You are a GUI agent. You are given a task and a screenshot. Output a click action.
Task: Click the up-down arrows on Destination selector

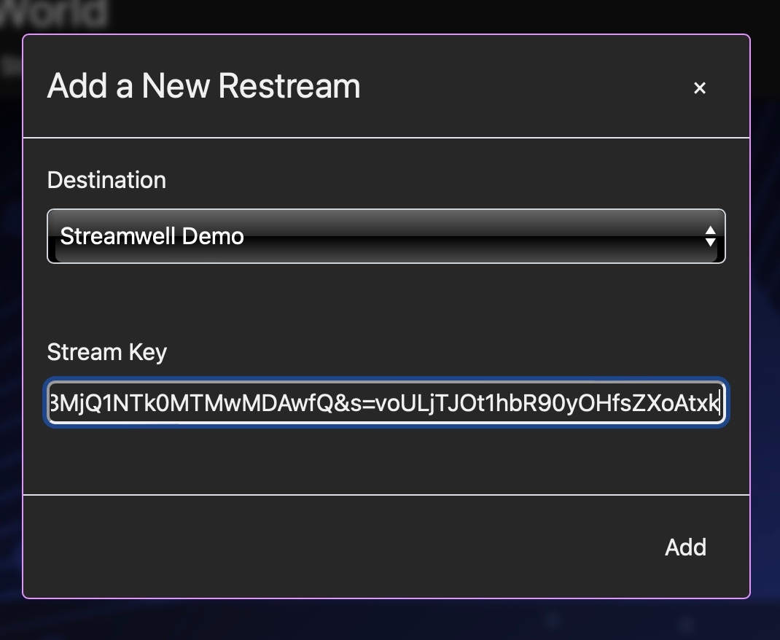click(709, 236)
